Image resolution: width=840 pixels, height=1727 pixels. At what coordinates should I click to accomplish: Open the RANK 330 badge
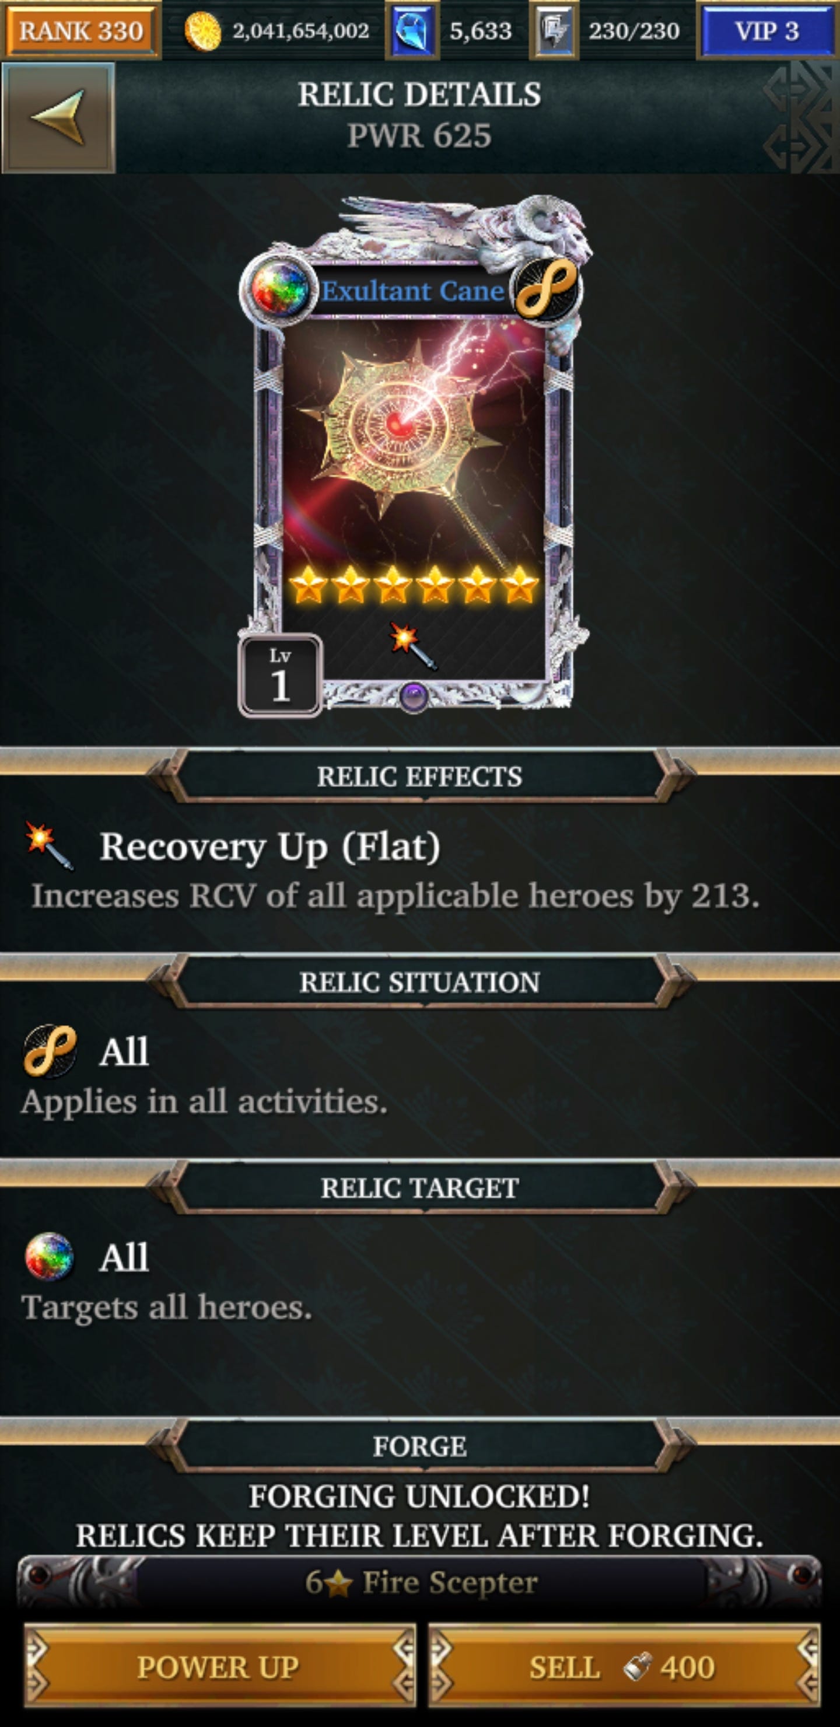coord(81,31)
